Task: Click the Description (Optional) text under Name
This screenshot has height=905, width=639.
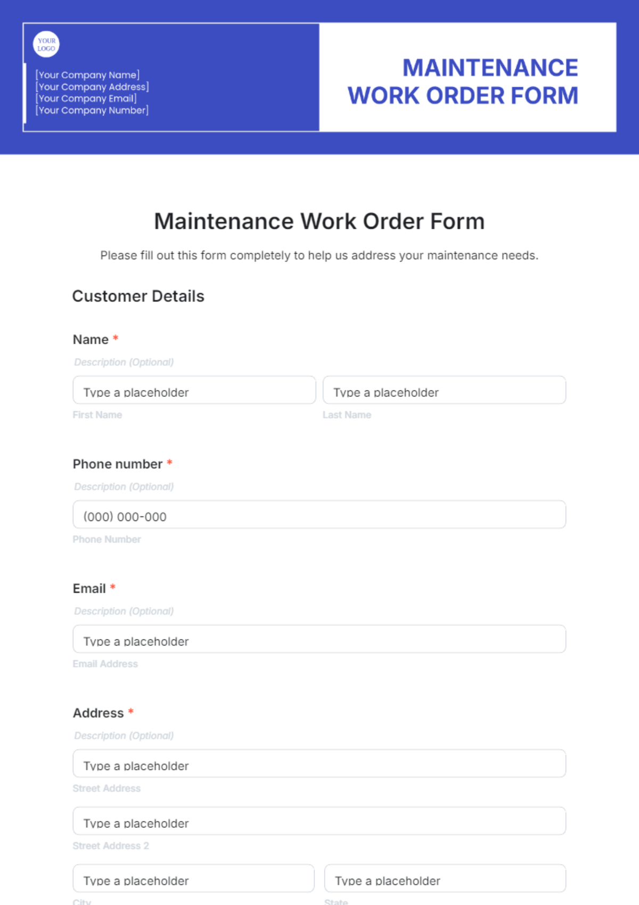Action: point(124,362)
